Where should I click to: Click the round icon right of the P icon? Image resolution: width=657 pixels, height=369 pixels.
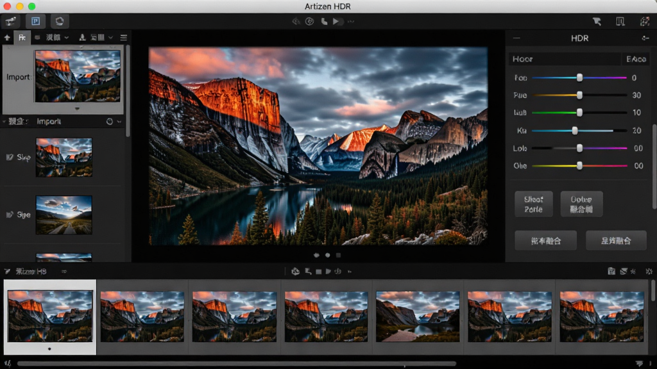(x=60, y=21)
